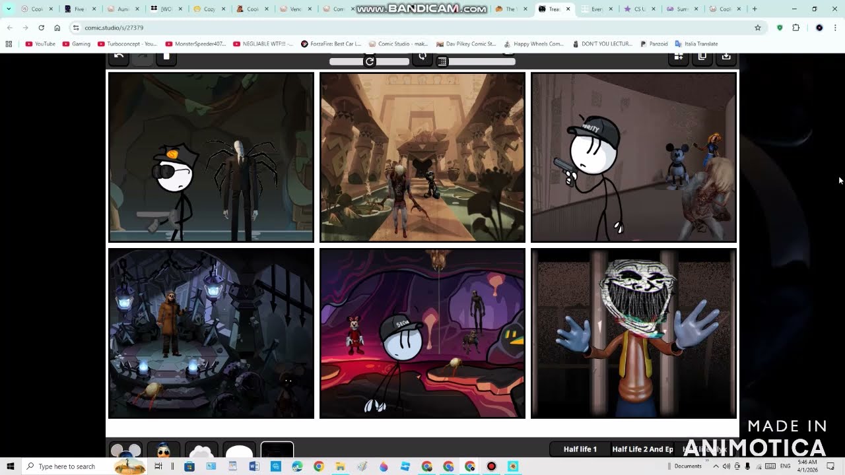Image resolution: width=845 pixels, height=475 pixels.
Task: Open the YouTube bookmark
Action: pyautogui.click(x=40, y=44)
